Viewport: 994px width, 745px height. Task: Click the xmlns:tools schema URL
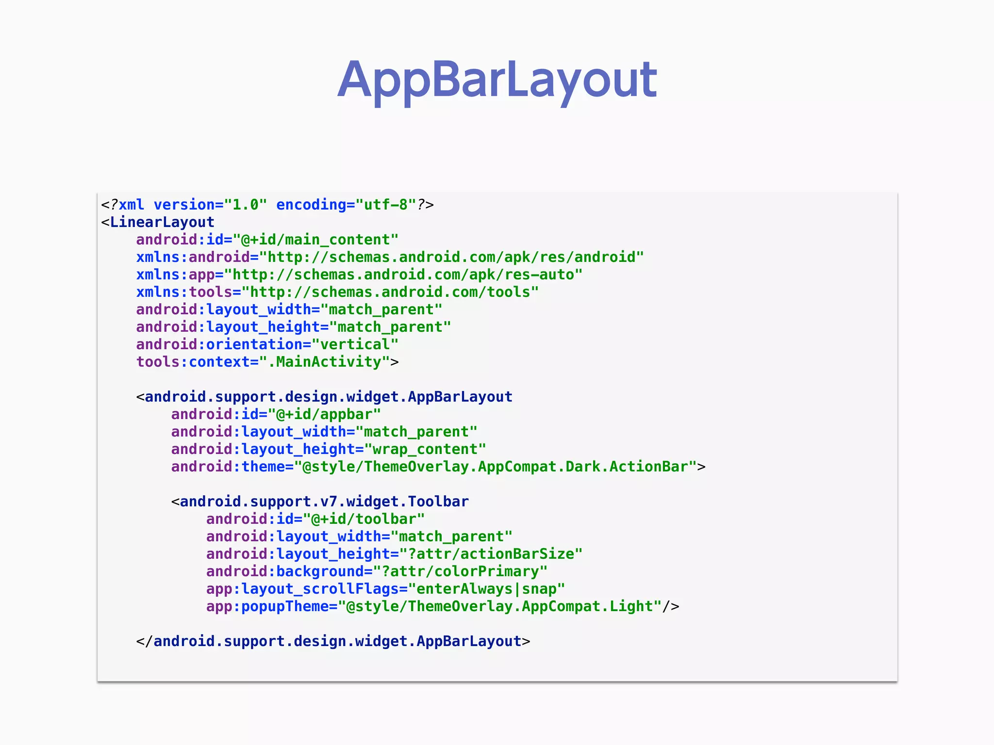click(x=391, y=292)
